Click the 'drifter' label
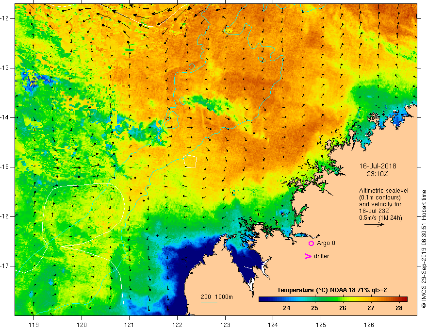This screenshot has width=427, height=330. point(321,256)
